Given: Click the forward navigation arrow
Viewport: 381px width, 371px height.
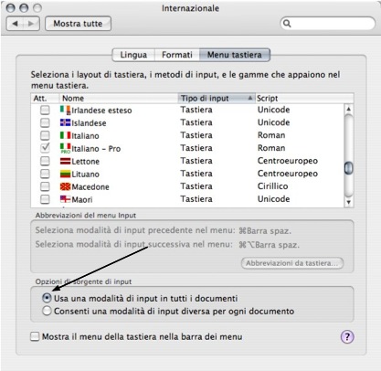Looking at the screenshot, I should click(x=31, y=24).
